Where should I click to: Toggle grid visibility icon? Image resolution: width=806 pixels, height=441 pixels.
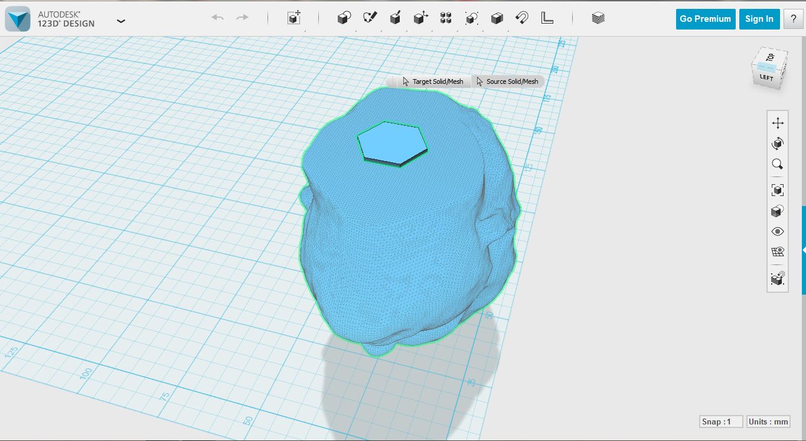click(x=778, y=252)
